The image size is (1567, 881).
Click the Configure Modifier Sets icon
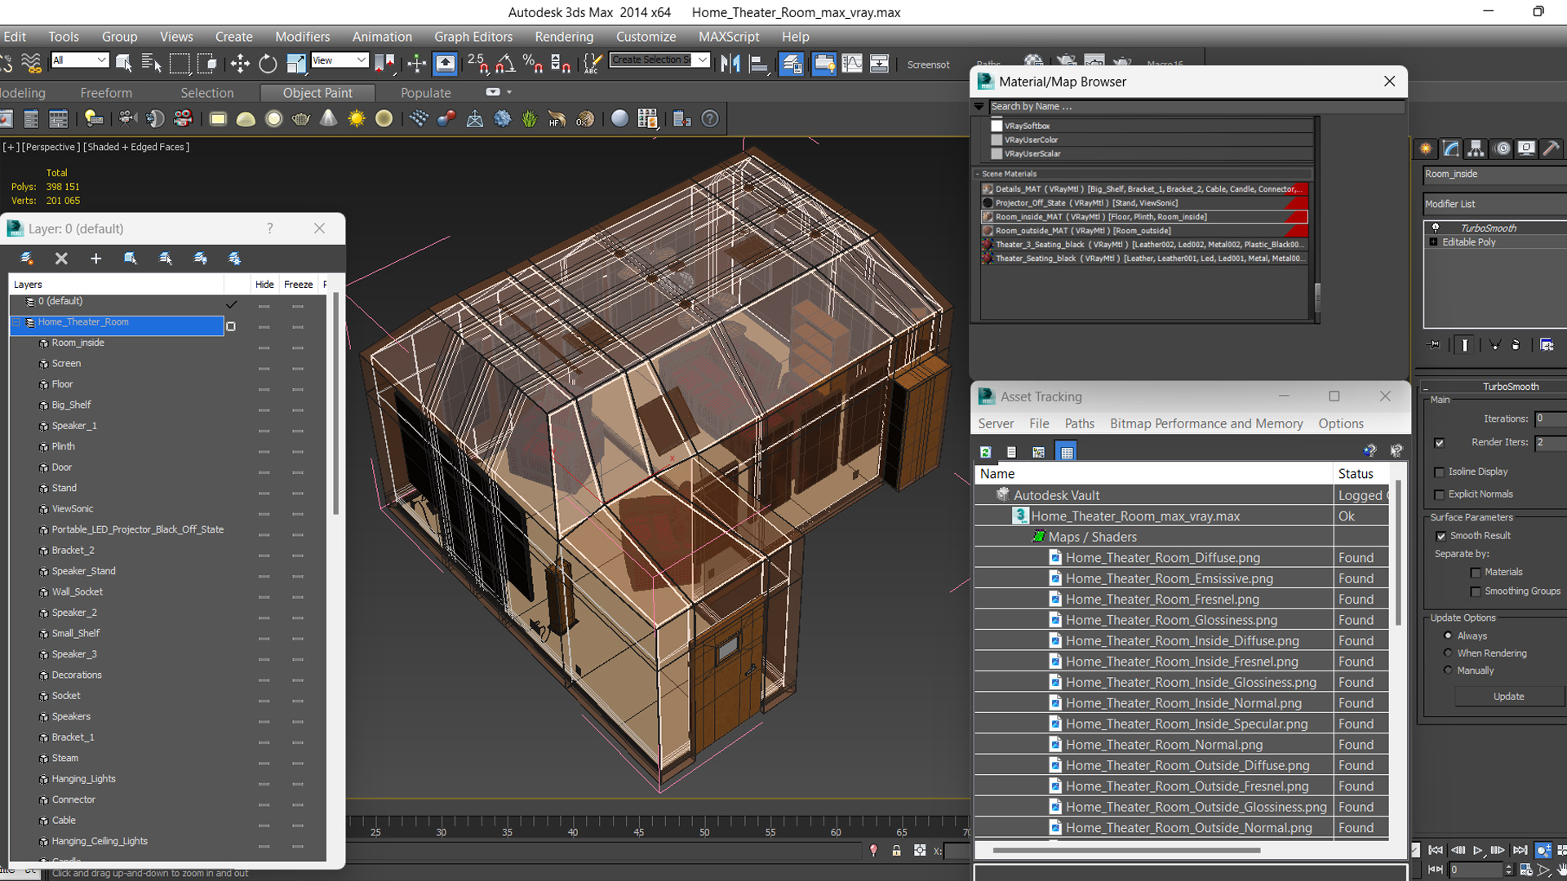tap(1547, 345)
